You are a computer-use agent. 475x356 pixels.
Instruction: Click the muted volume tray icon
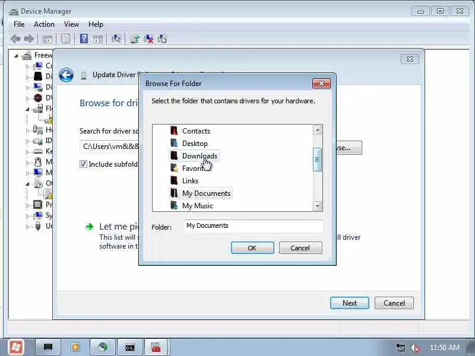(x=414, y=348)
